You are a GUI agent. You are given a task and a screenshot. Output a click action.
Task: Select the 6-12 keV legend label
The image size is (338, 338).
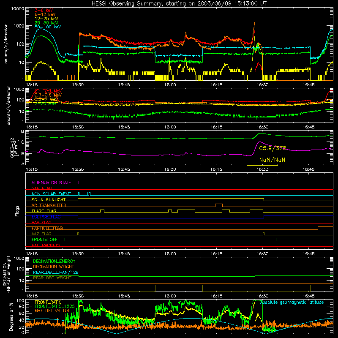point(45,14)
